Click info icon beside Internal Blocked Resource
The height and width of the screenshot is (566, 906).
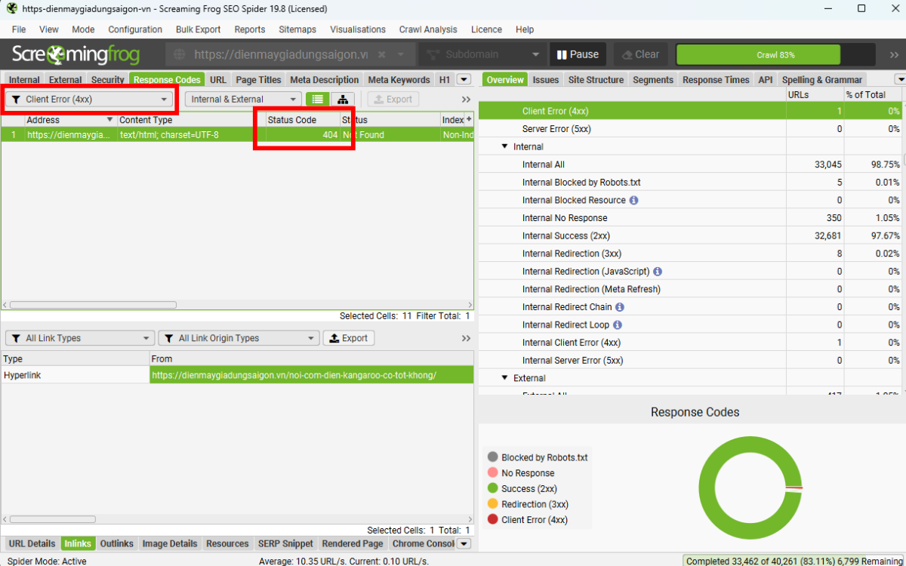pos(633,201)
